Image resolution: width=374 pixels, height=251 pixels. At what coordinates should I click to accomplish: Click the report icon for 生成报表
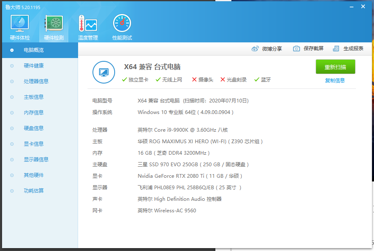point(336,49)
